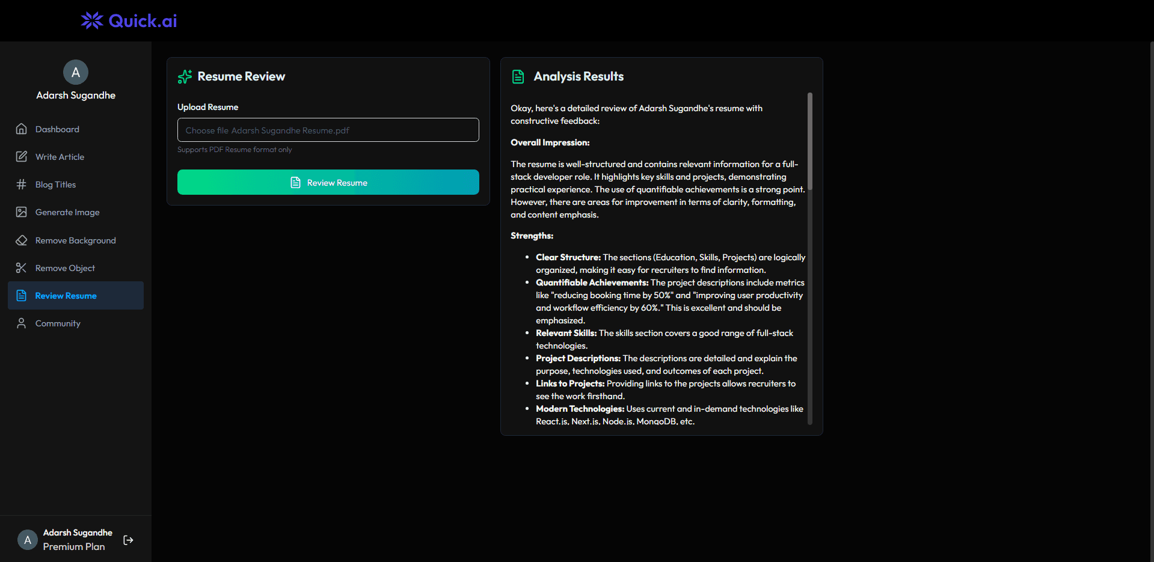Click the Choose file resume upload field

coord(328,130)
